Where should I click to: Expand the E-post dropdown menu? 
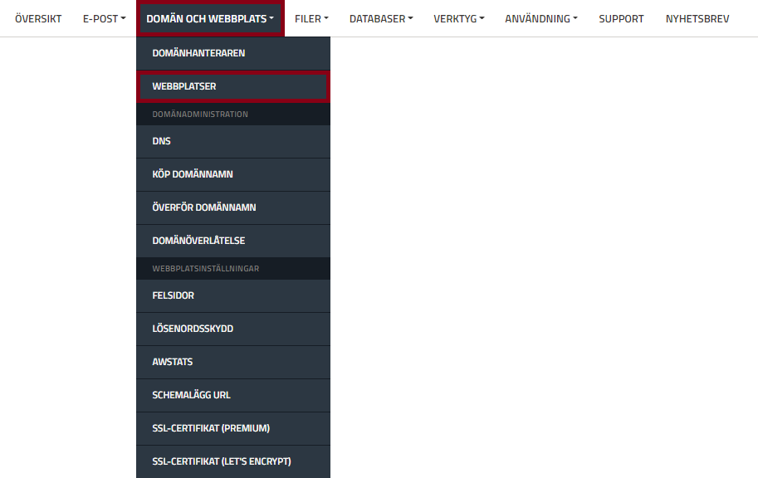[104, 19]
